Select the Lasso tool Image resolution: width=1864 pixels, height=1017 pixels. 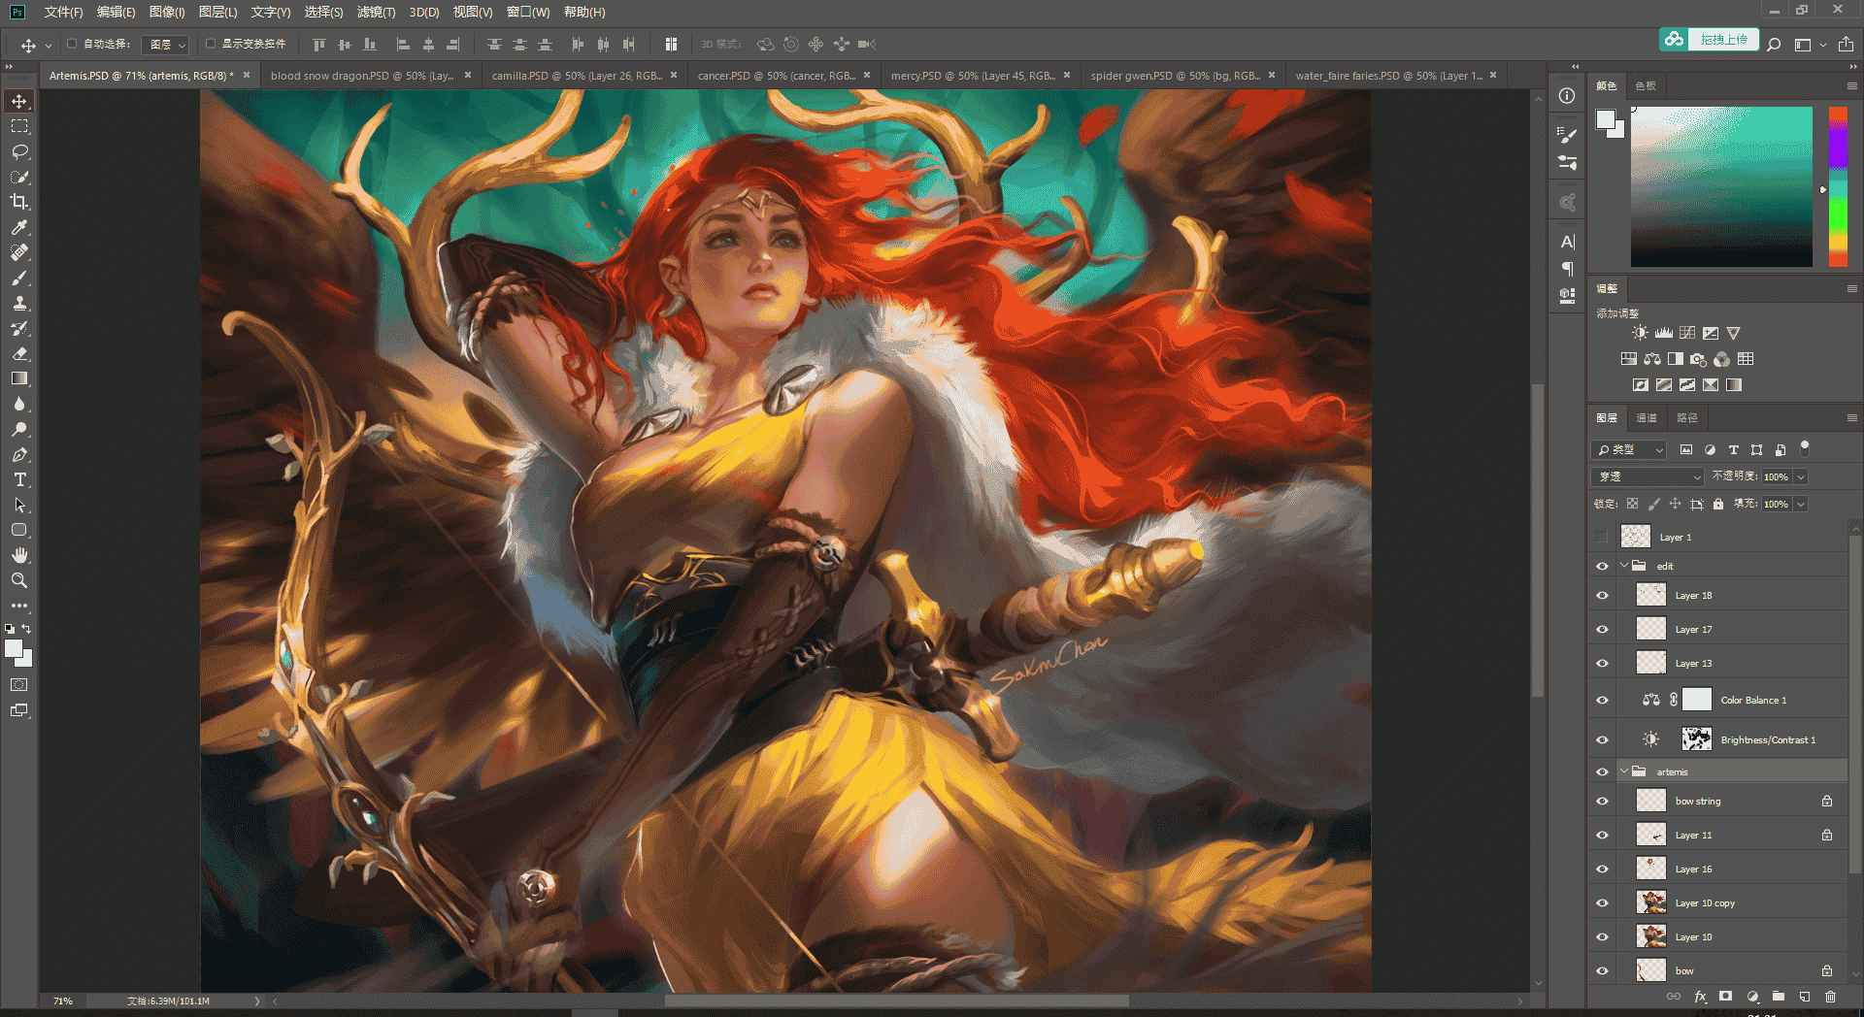[x=19, y=151]
